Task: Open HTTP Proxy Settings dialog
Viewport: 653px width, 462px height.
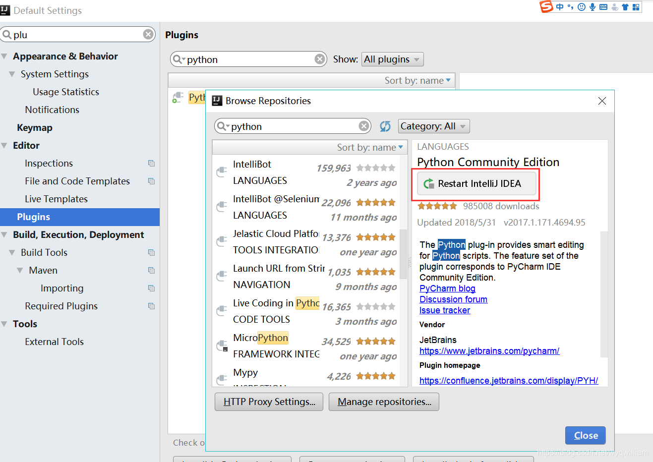Action: [x=269, y=402]
